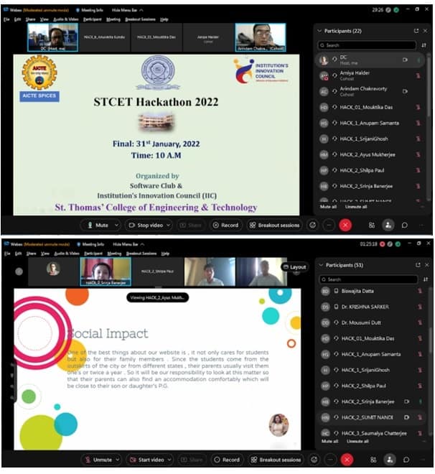Click the Participants (22) panel scrollbar
Image resolution: width=435 pixels, height=474 pixels.
pyautogui.click(x=429, y=88)
